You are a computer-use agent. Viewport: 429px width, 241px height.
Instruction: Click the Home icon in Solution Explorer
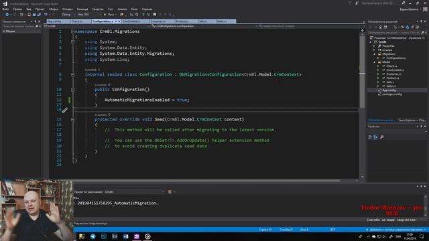[380, 27]
